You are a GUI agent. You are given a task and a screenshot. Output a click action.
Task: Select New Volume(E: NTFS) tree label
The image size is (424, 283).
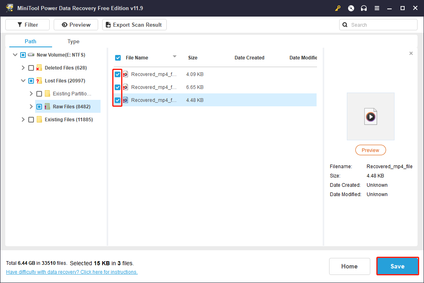tap(61, 55)
